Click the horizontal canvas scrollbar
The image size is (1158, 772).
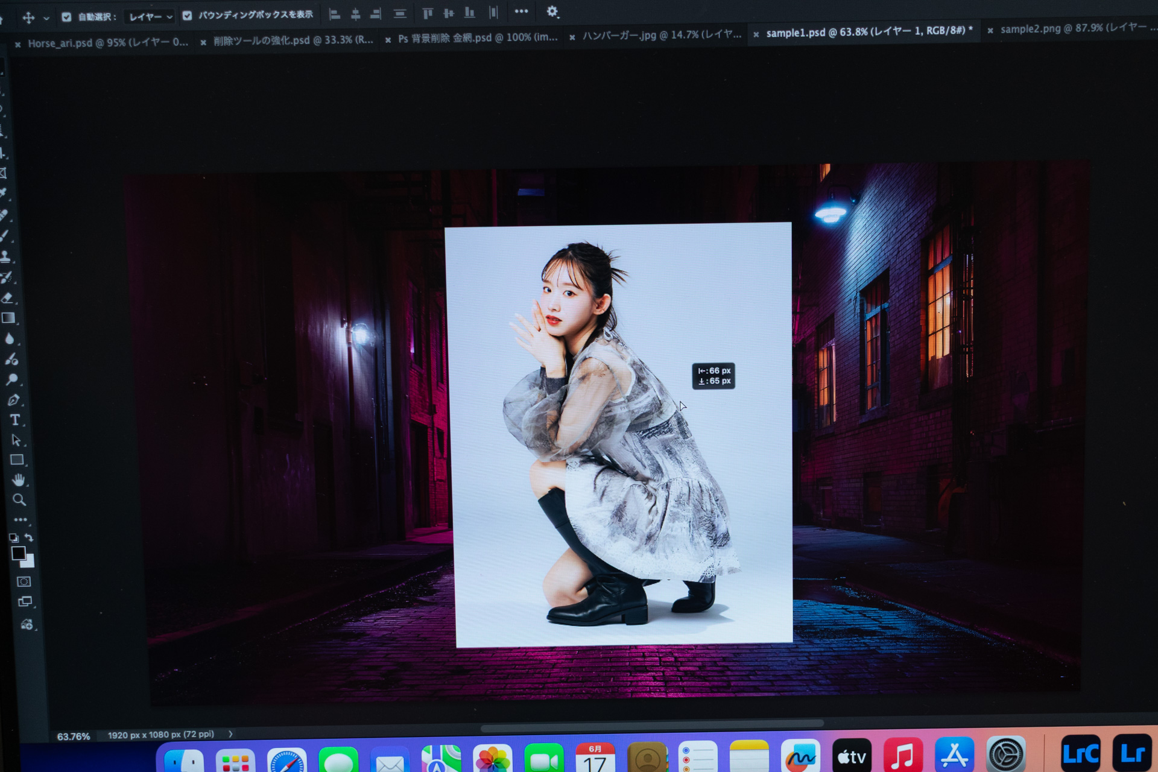652,726
